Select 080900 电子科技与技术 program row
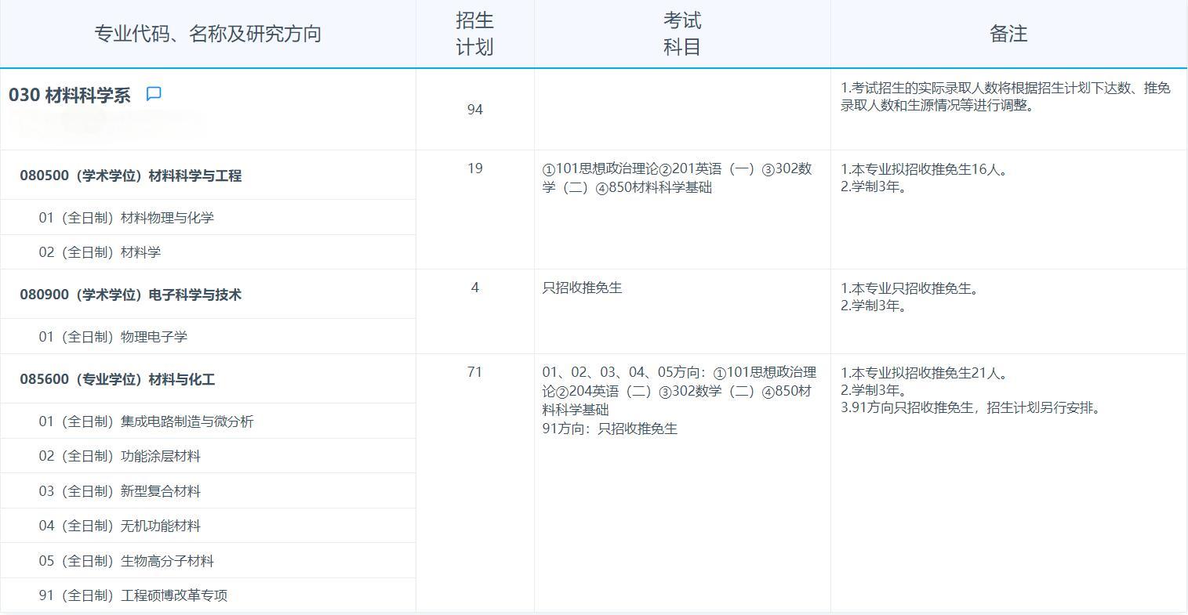Viewport: 1188px width, 615px height. tap(130, 295)
